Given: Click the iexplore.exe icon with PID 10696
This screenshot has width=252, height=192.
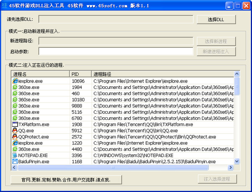Looking at the screenshot, I should 15,81.
